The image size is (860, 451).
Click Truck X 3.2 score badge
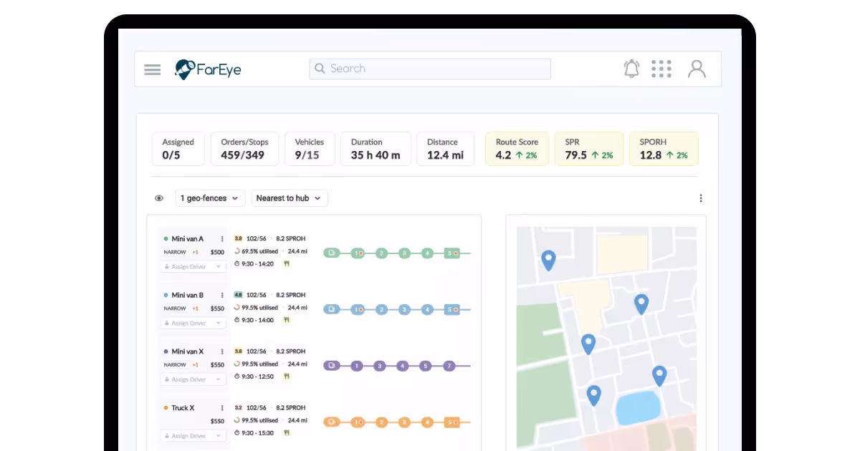coord(238,407)
